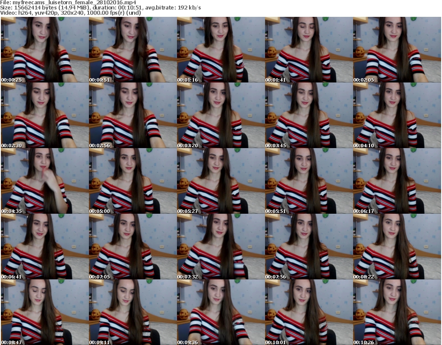
Task: Pick the preview frame timed 00:04:35
Action: click(45, 181)
